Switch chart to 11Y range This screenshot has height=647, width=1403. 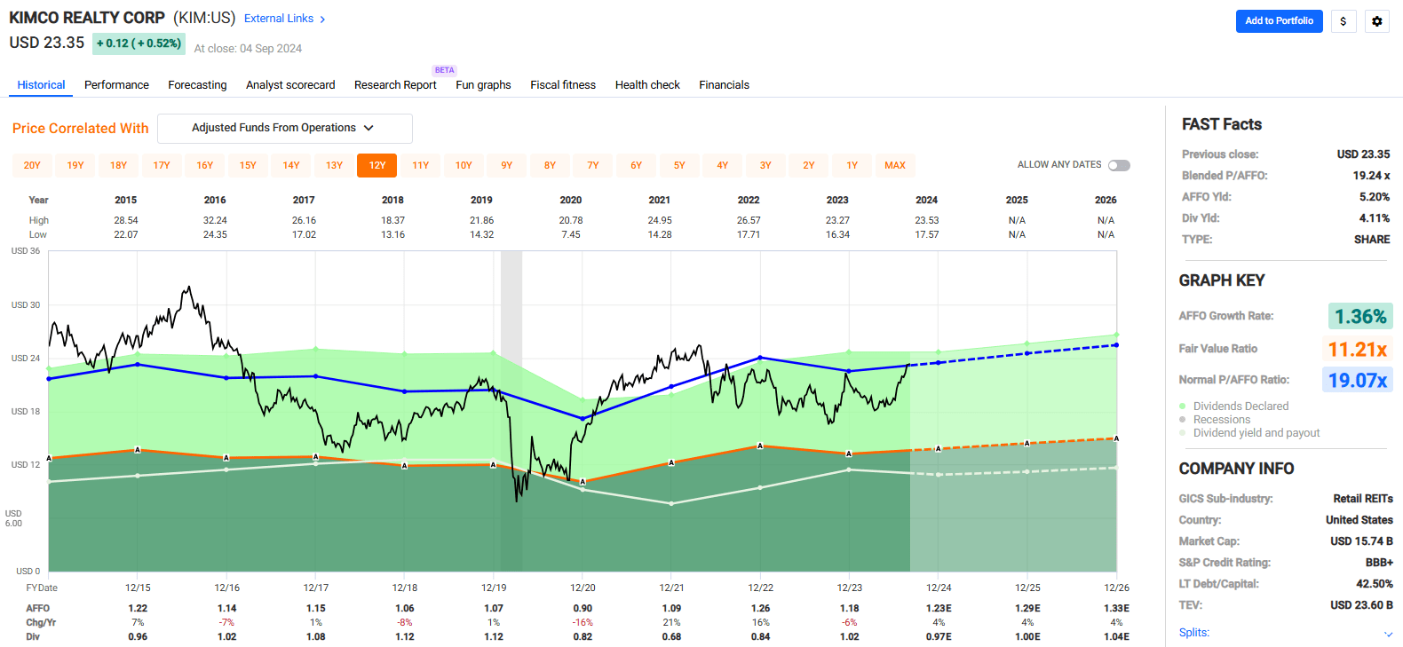421,165
